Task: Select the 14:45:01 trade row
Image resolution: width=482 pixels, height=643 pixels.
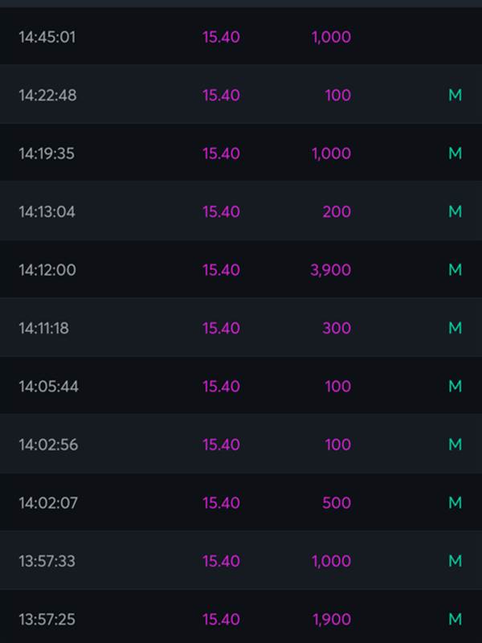Action: coord(241,36)
